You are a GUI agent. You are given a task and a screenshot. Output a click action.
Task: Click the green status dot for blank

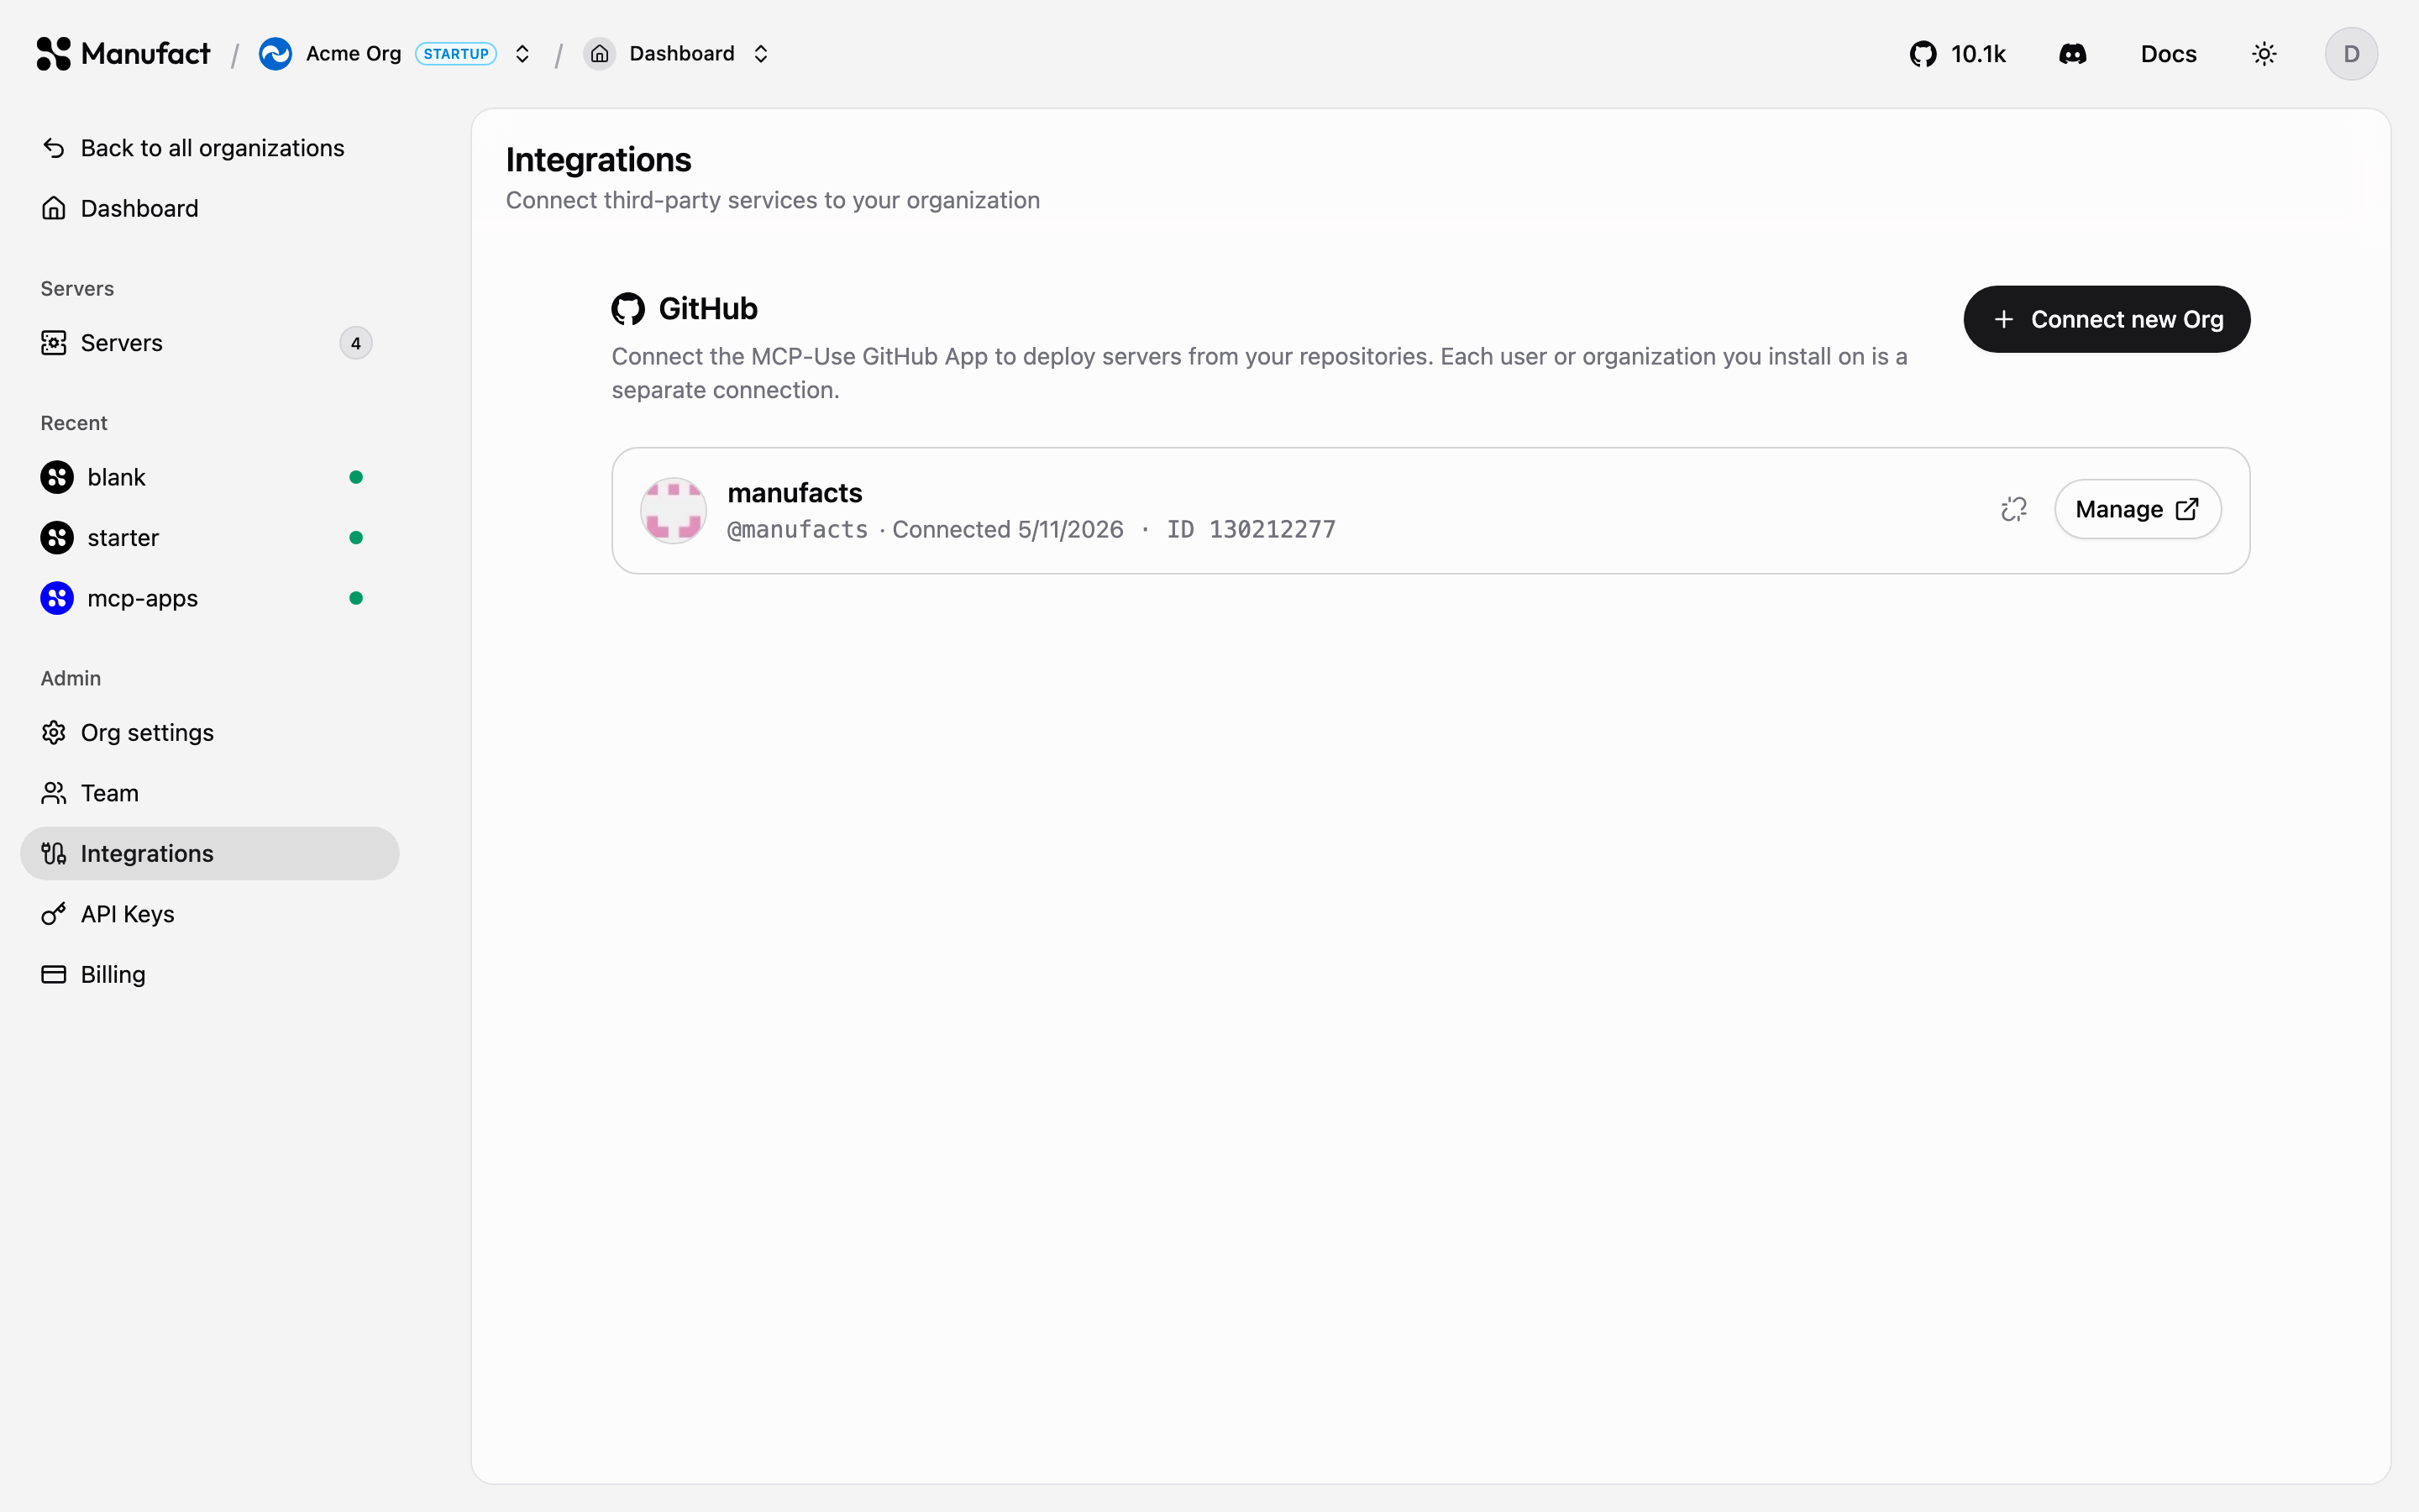click(356, 477)
